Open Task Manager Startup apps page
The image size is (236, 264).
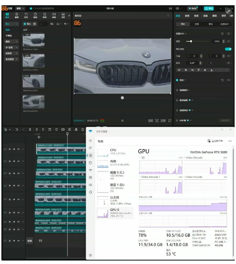(x=90, y=170)
